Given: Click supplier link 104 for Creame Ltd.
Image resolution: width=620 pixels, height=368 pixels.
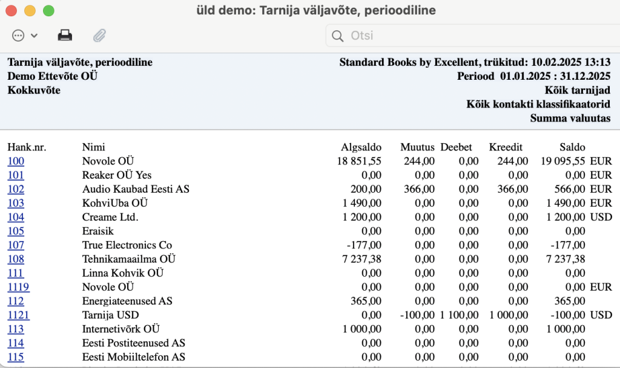Looking at the screenshot, I should click(x=16, y=217).
